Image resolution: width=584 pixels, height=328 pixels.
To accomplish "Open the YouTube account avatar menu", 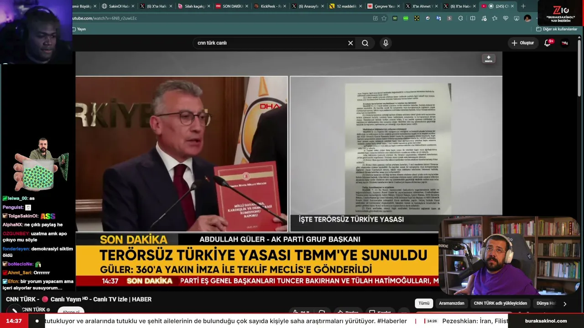I will pyautogui.click(x=565, y=43).
